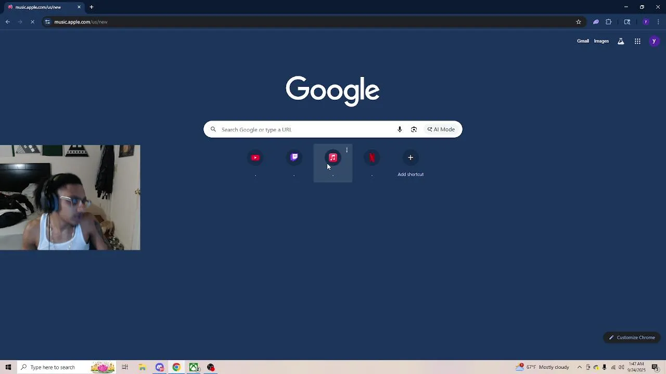The image size is (666, 374).
Task: Open File Explorer from the taskbar
Action: (x=142, y=367)
